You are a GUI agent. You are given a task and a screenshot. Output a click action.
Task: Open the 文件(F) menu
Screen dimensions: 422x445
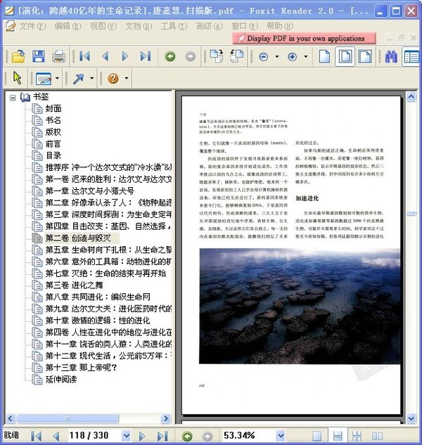[x=32, y=26]
